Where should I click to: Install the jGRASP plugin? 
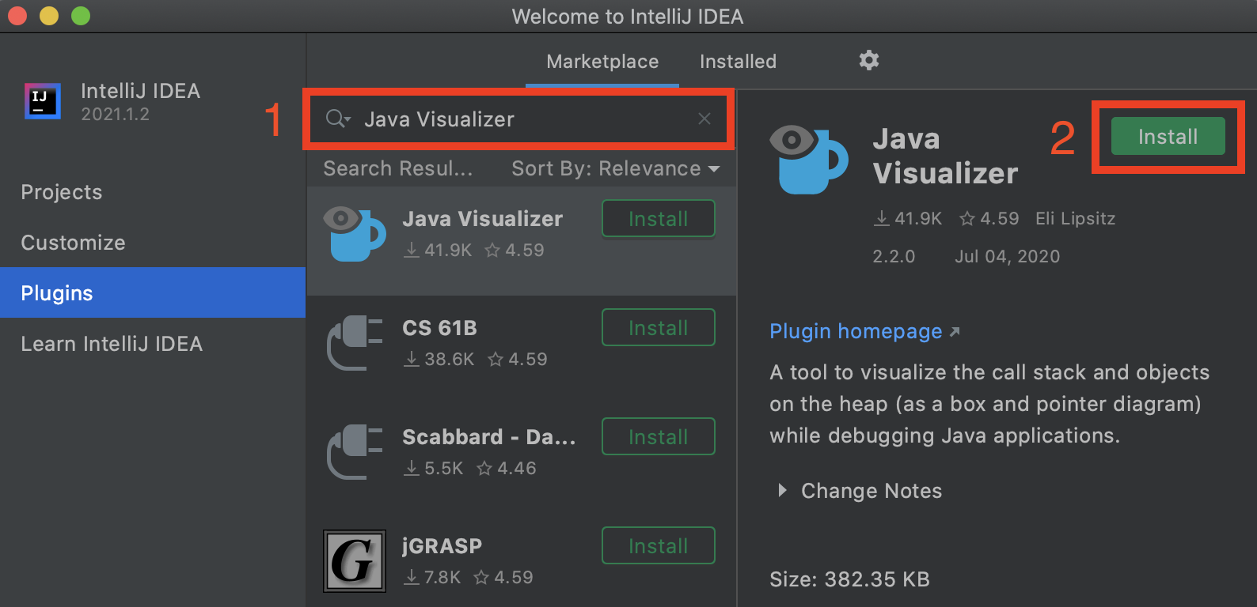[x=658, y=546]
